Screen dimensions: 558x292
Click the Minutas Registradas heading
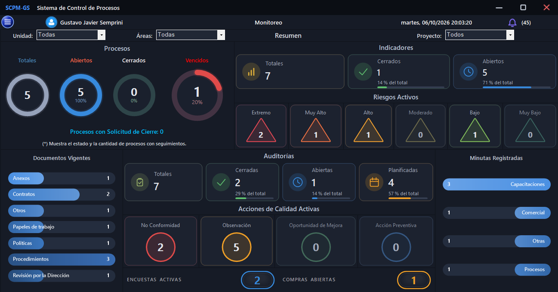point(496,158)
